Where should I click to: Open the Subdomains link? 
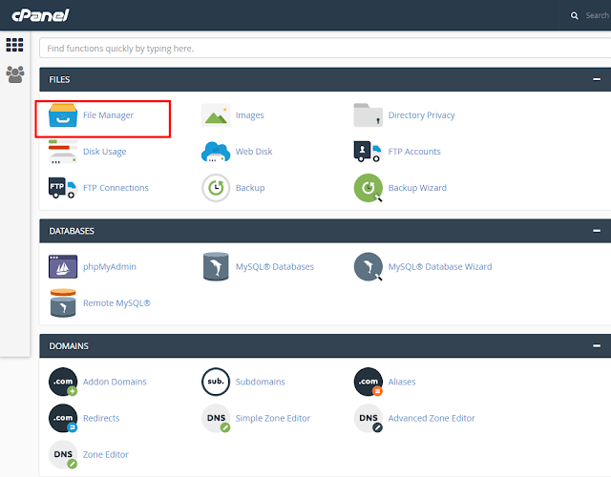261,382
